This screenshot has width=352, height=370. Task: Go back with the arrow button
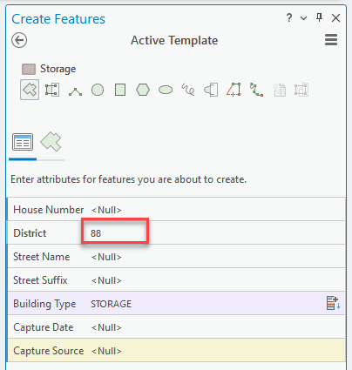pyautogui.click(x=19, y=40)
